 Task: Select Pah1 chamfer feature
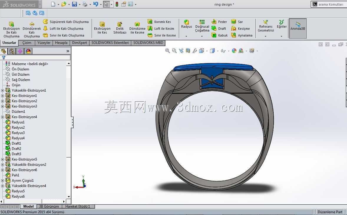coord(13,175)
